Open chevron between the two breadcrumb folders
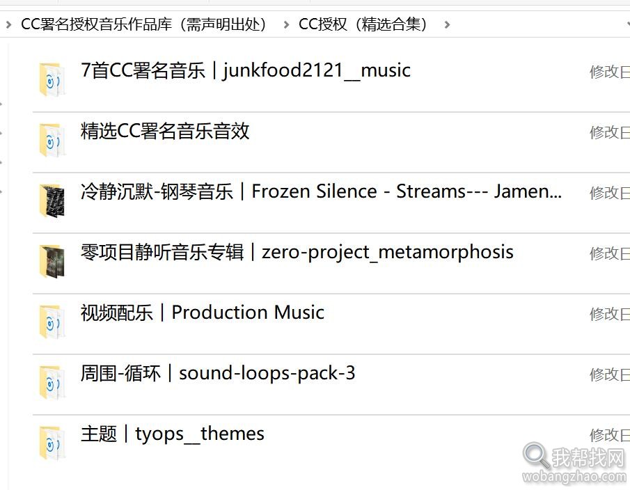This screenshot has width=630, height=490. (x=286, y=25)
